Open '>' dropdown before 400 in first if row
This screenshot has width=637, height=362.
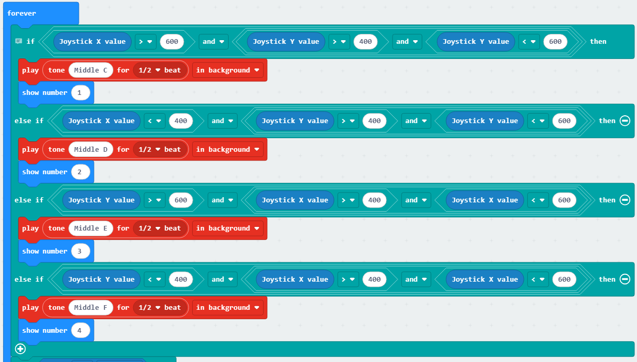[339, 42]
